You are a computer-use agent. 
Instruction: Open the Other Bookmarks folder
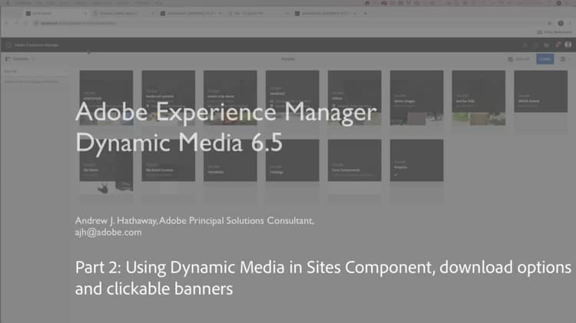pos(554,32)
